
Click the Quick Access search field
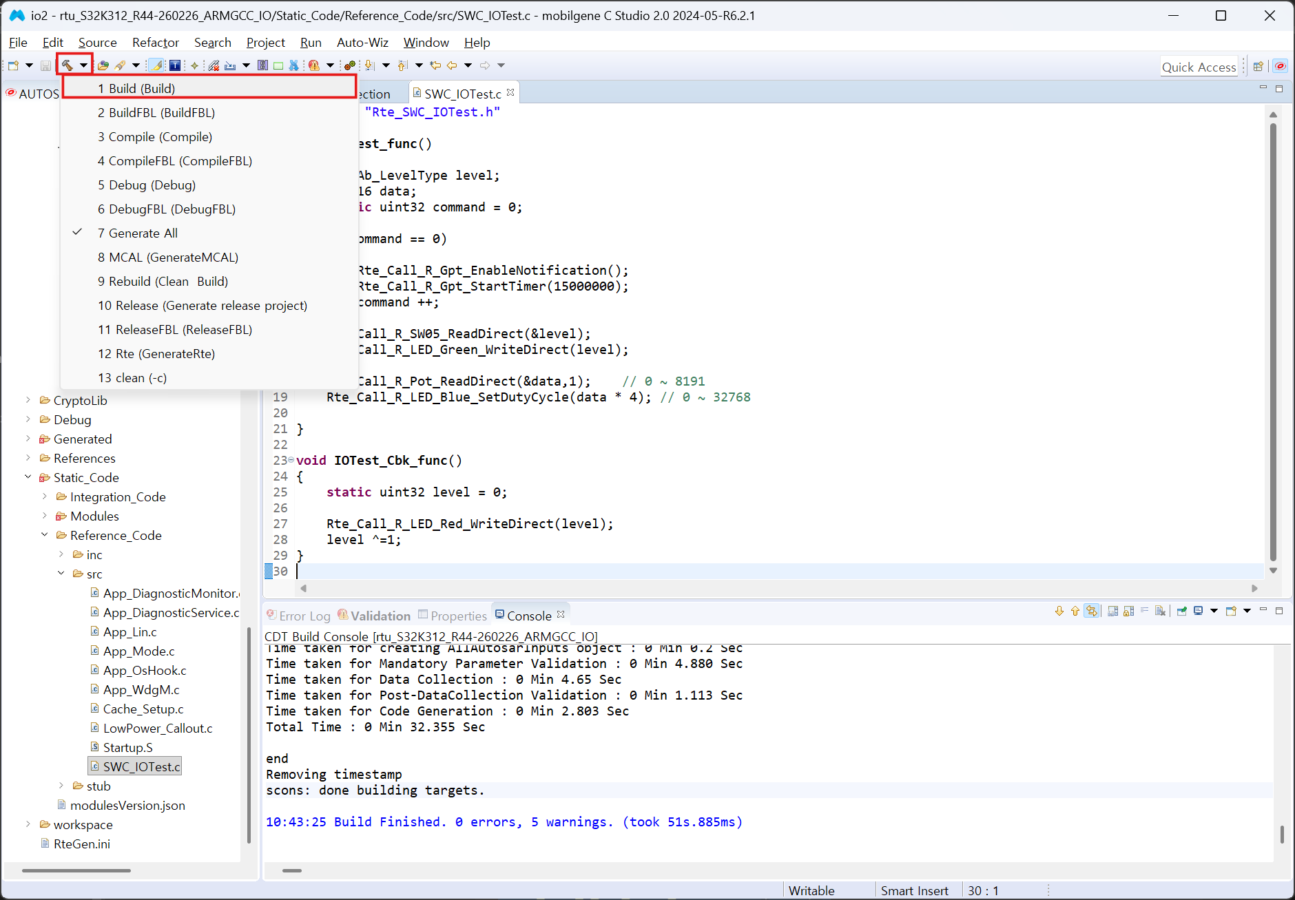coord(1199,67)
